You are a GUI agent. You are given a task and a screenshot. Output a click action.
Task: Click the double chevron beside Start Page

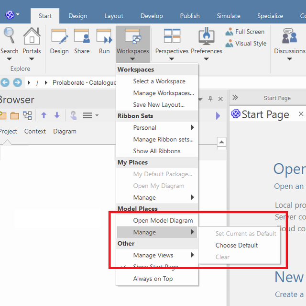pos(235,97)
